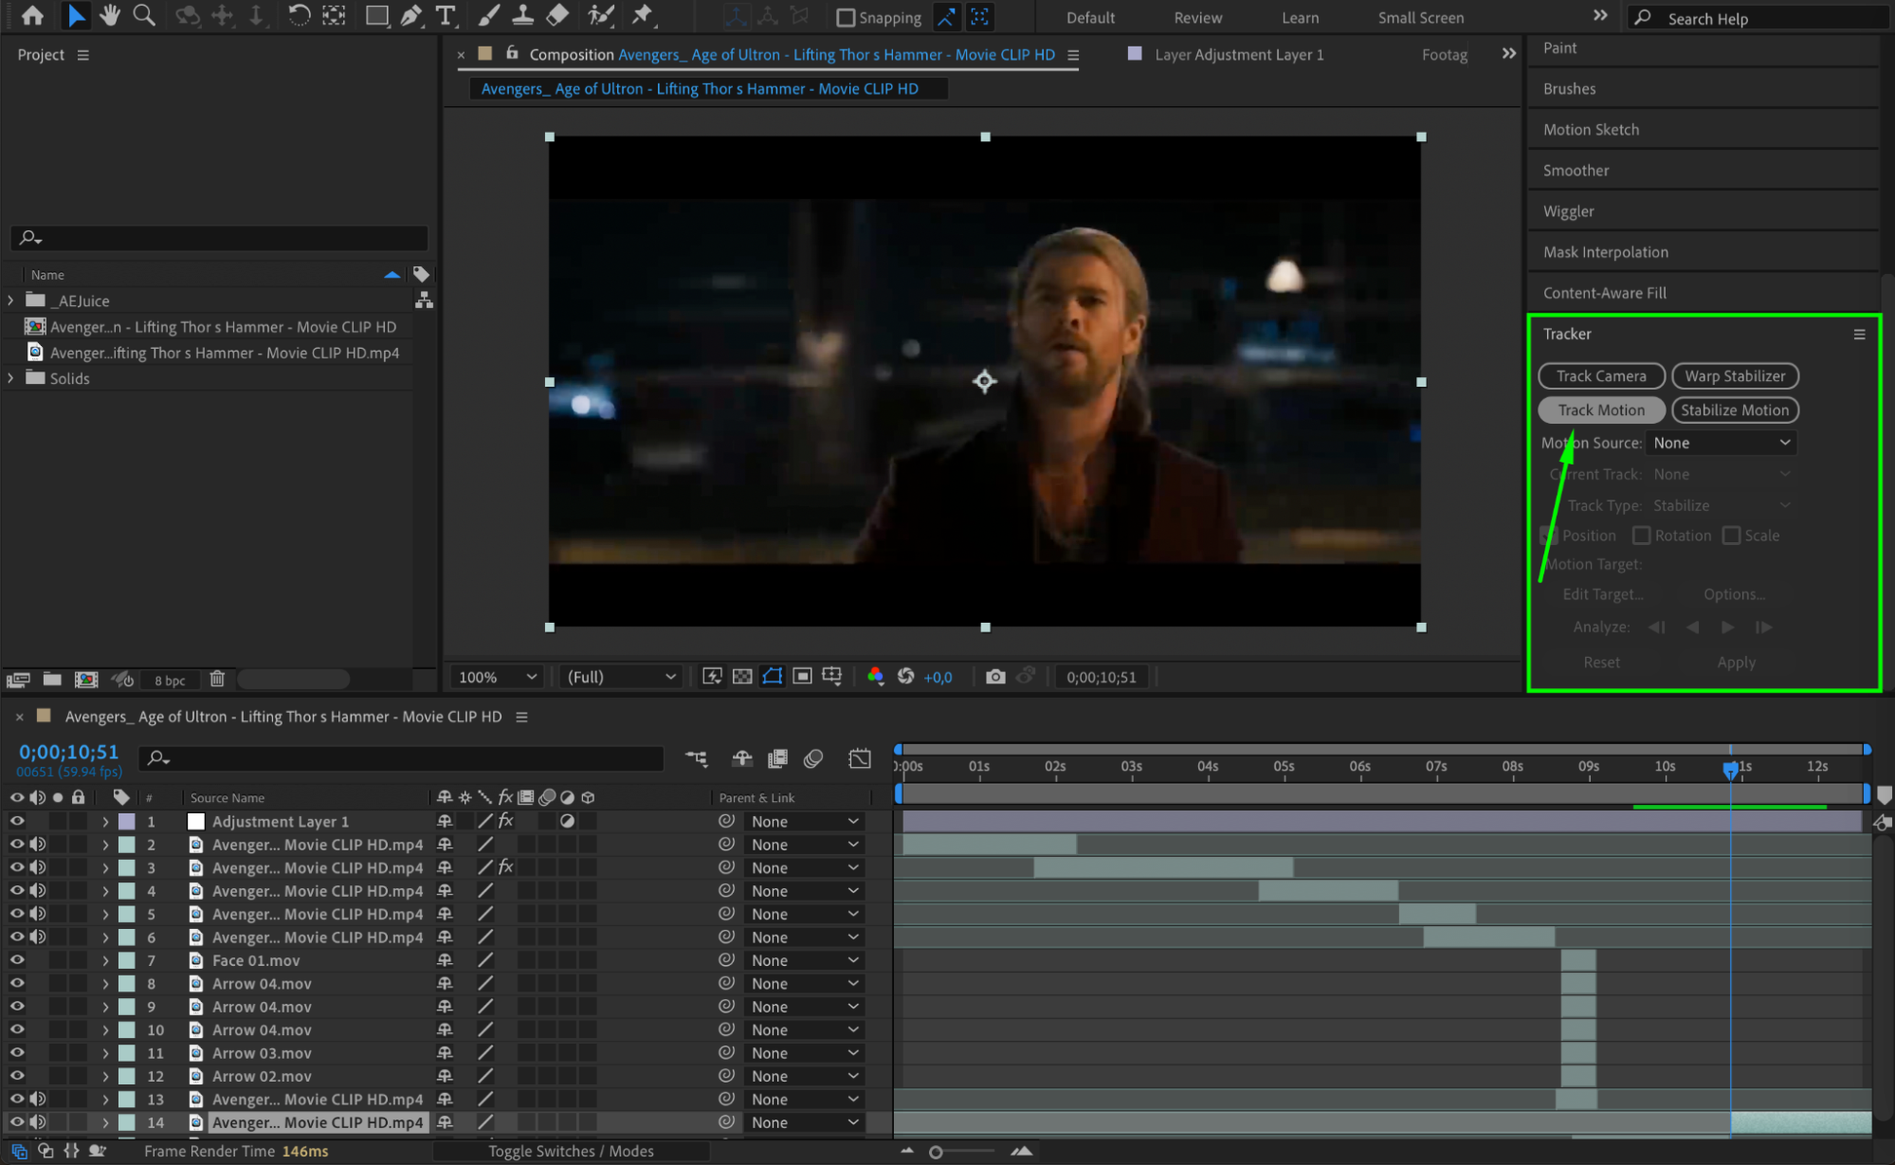This screenshot has height=1165, width=1895.
Task: Check the Rotation box in Tracker
Action: point(1641,536)
